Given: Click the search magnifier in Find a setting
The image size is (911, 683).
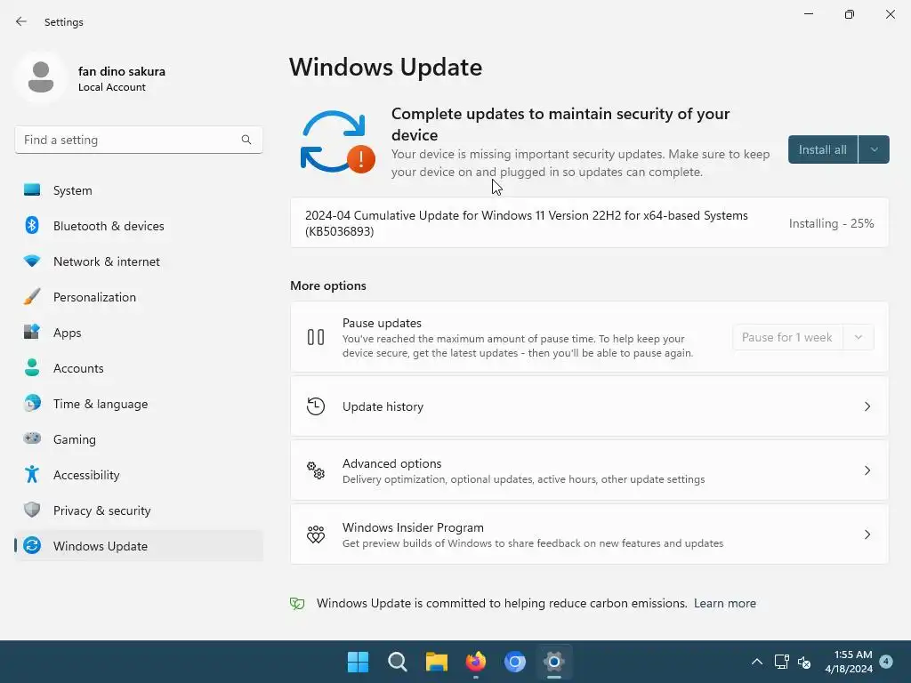Looking at the screenshot, I should [246, 140].
